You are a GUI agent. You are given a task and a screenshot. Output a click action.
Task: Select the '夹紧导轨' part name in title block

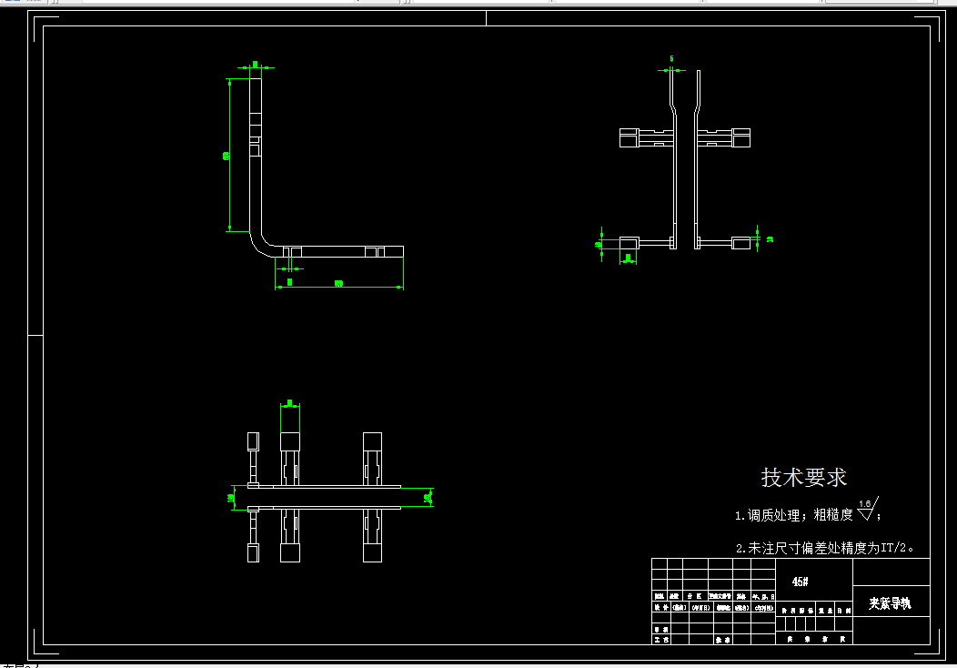pyautogui.click(x=890, y=603)
